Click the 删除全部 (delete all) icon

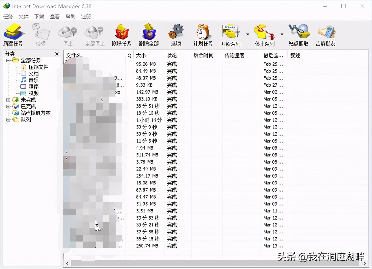(x=149, y=35)
